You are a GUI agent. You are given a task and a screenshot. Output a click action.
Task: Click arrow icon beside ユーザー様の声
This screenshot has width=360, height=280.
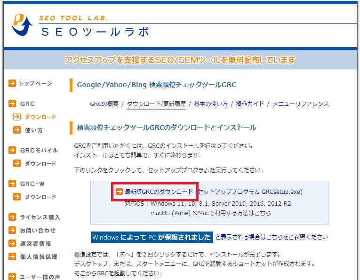(12, 276)
